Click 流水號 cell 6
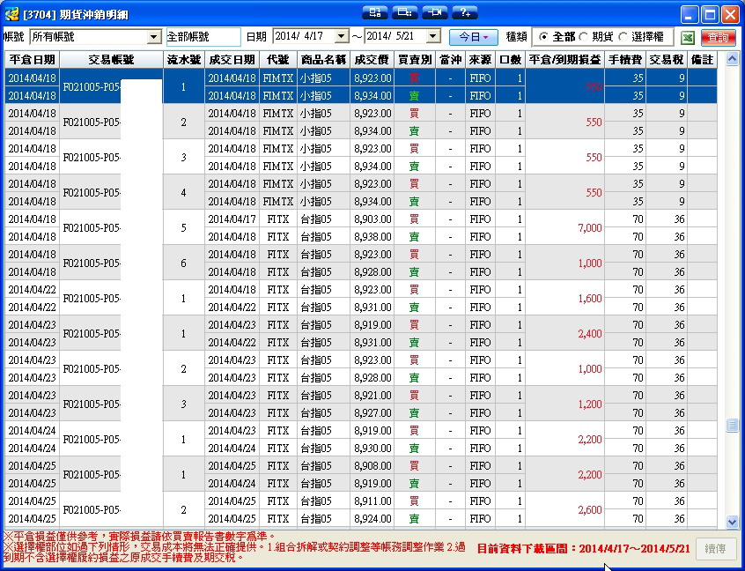This screenshot has width=745, height=571. pos(183,263)
